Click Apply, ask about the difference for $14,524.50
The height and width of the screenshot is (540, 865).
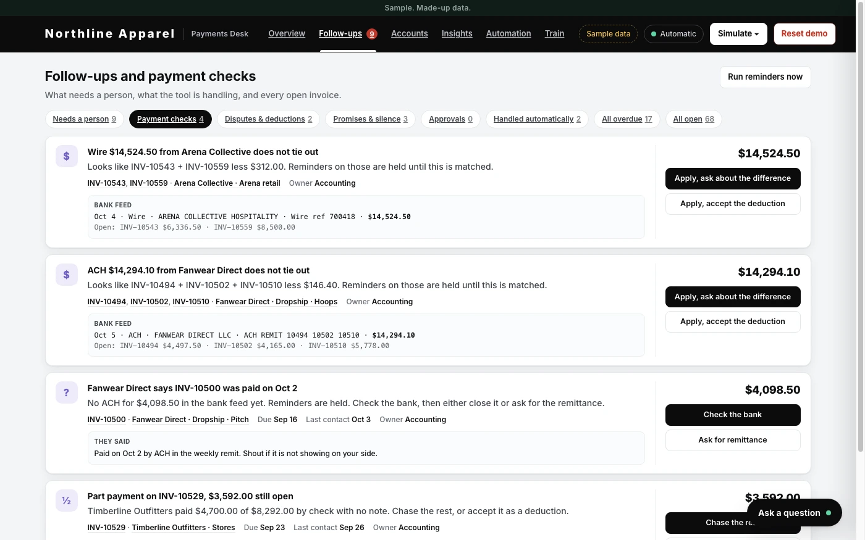point(733,178)
